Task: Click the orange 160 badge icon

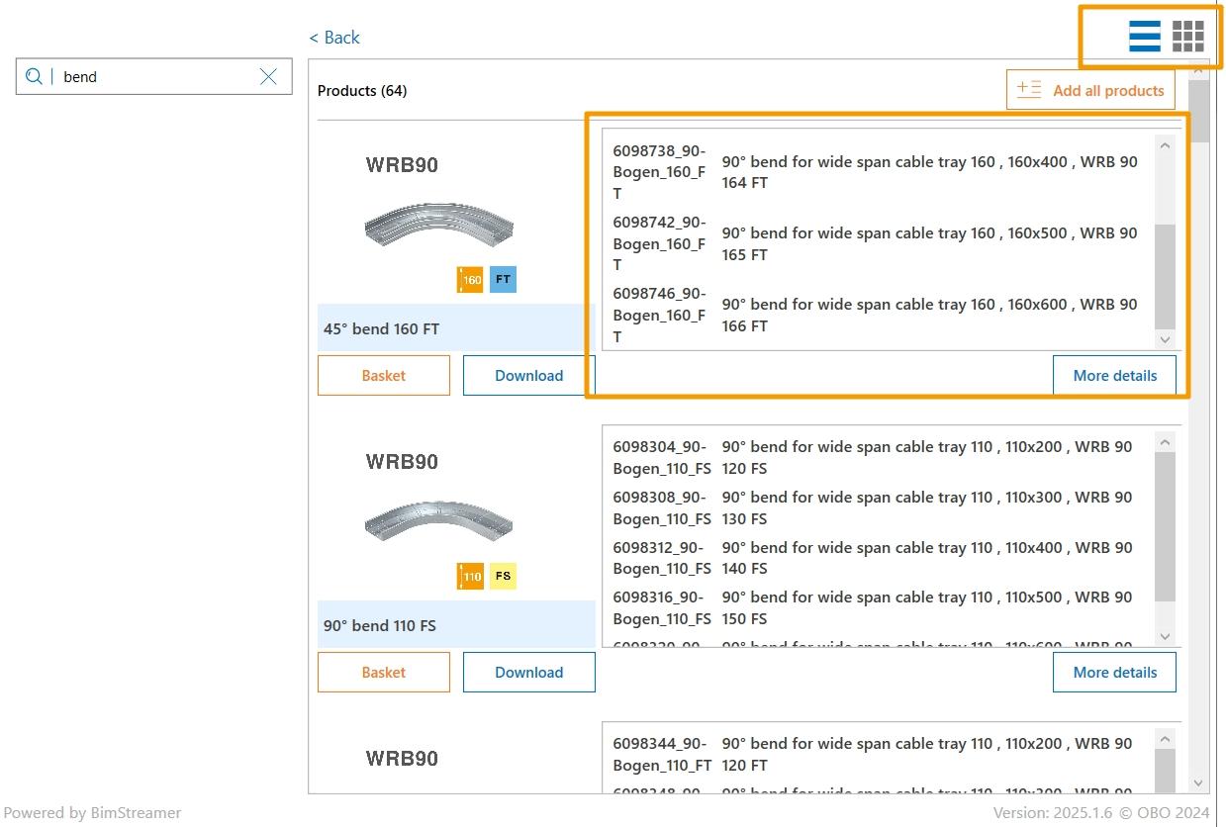Action: pyautogui.click(x=471, y=280)
